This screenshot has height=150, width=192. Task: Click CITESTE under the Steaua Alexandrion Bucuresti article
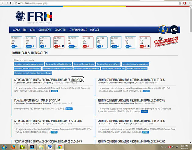point(146,91)
